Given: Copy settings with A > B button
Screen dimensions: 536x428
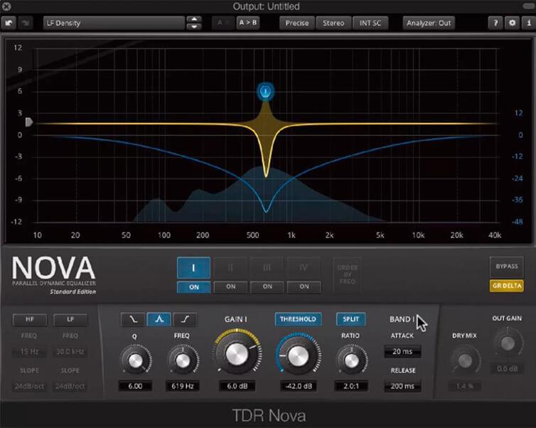Looking at the screenshot, I should pyautogui.click(x=248, y=23).
